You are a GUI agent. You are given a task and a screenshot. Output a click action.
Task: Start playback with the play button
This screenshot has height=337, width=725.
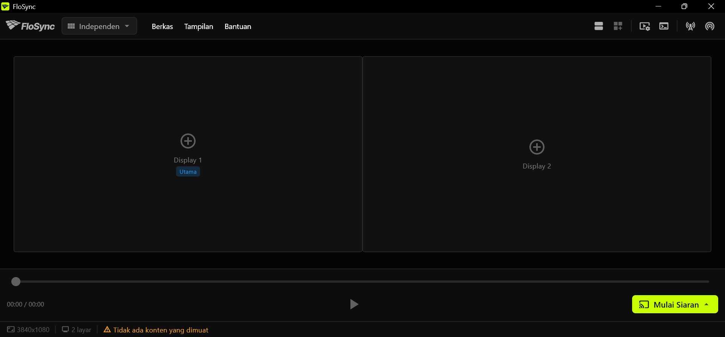tap(354, 304)
